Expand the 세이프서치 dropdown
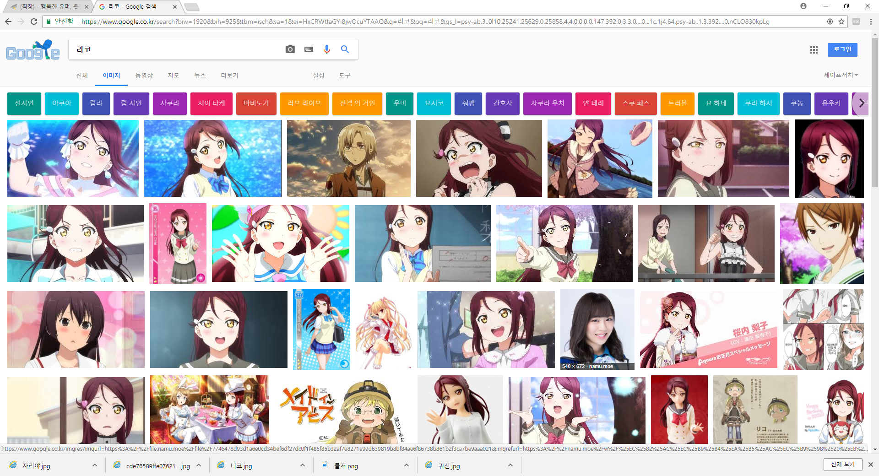The width and height of the screenshot is (879, 476). 841,75
